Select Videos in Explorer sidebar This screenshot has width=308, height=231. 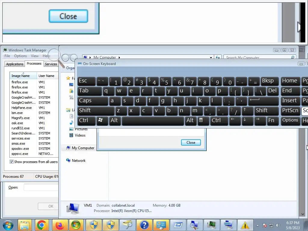[x=77, y=135]
